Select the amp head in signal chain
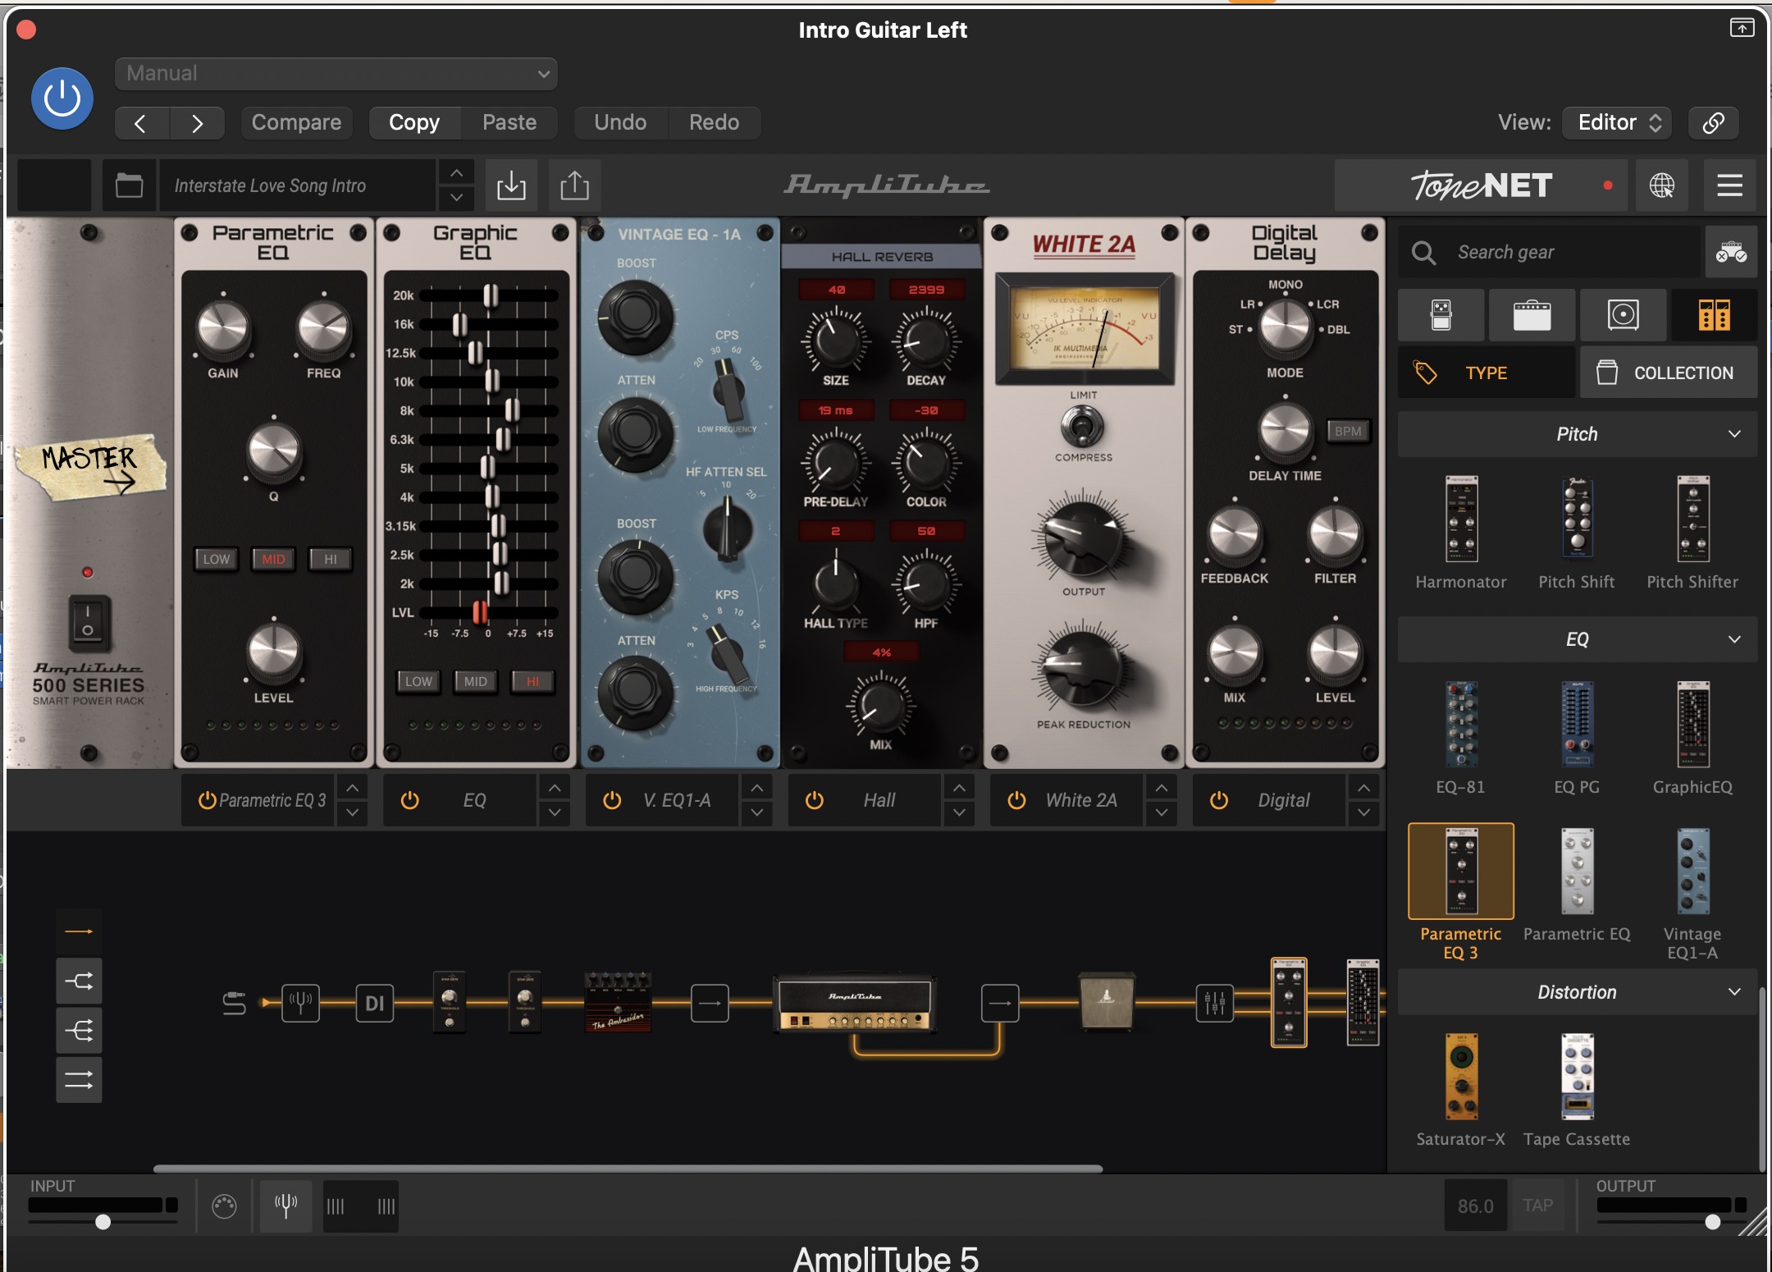 [x=855, y=1003]
